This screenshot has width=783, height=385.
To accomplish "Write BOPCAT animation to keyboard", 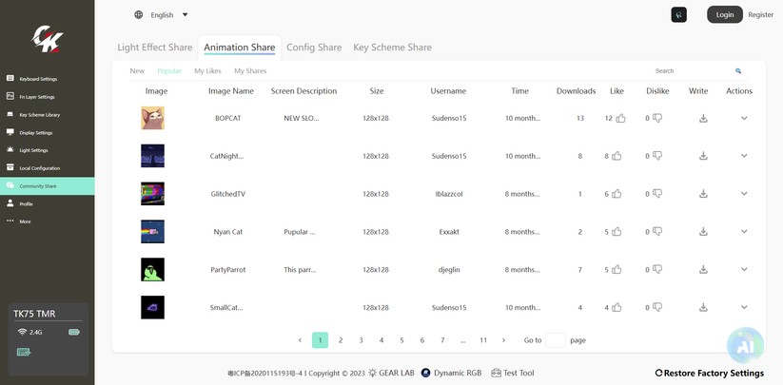I will pos(703,118).
